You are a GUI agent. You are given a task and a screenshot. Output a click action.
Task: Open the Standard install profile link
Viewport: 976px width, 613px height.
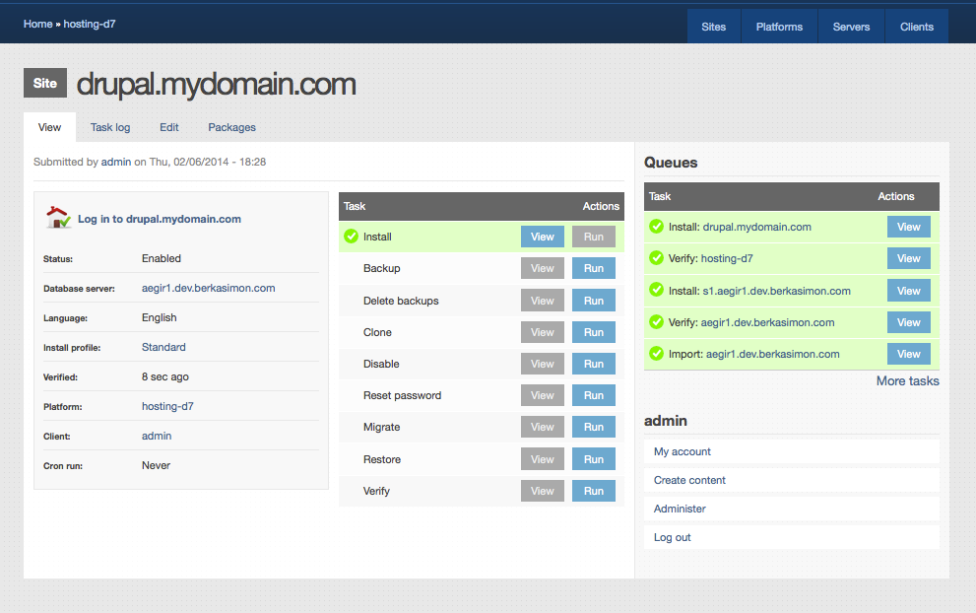(163, 347)
